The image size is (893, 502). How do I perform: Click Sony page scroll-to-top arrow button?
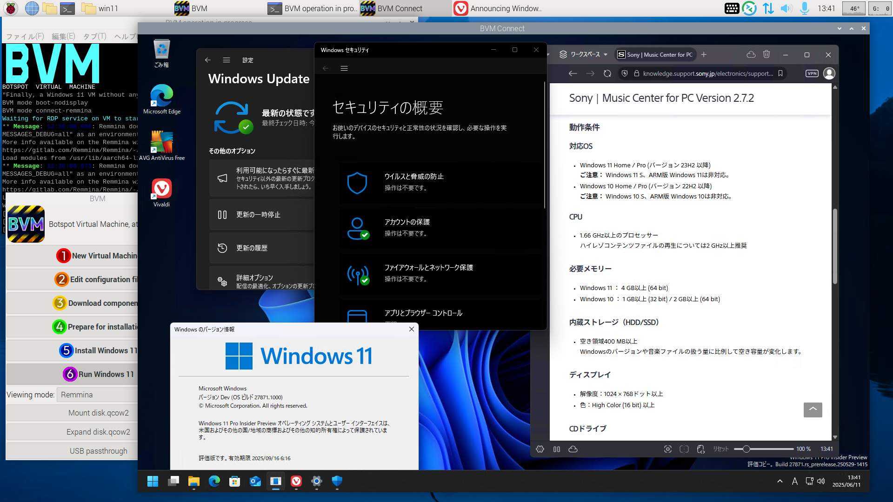(x=813, y=410)
